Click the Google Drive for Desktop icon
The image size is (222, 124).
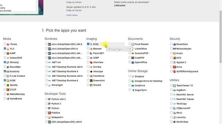(133, 81)
